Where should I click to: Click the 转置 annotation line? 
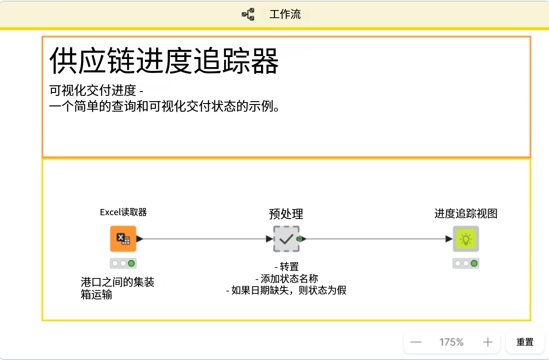pyautogui.click(x=286, y=267)
